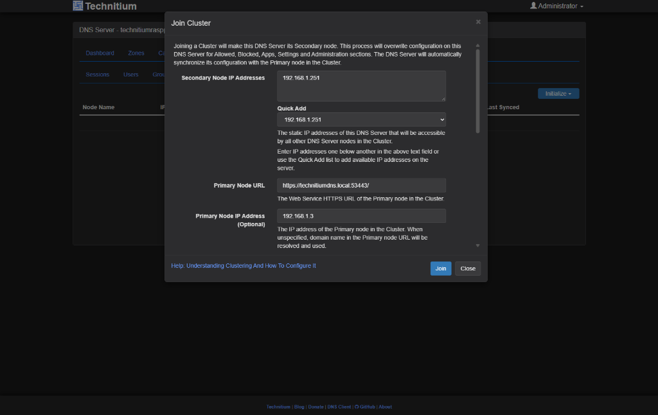The image size is (658, 415).
Task: Switch to the Dashboard tab
Action: point(100,53)
